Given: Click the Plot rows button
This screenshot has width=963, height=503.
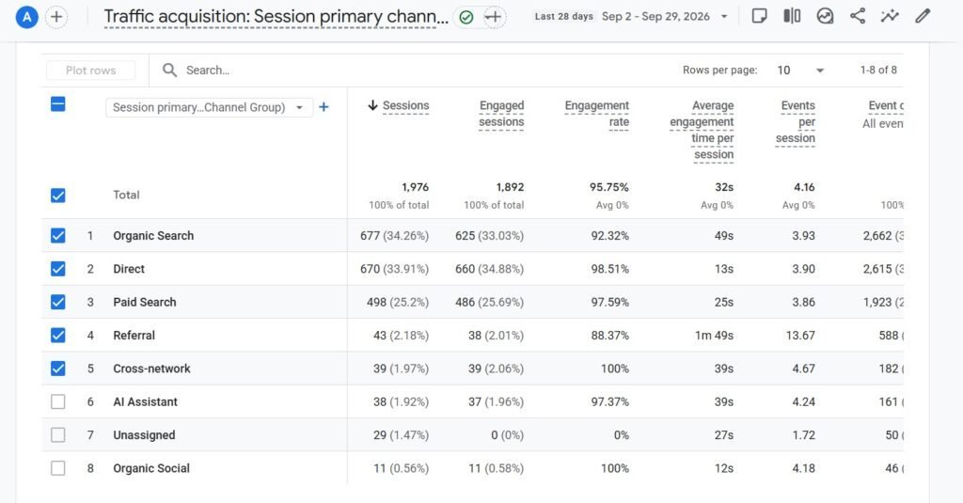Looking at the screenshot, I should point(91,70).
